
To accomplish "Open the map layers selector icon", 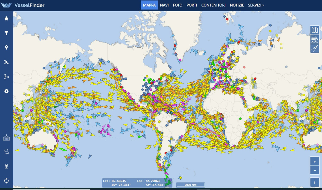I will tap(315, 30).
